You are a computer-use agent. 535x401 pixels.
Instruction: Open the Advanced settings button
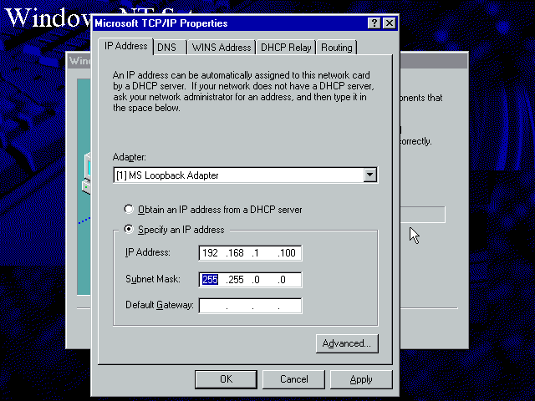point(347,343)
